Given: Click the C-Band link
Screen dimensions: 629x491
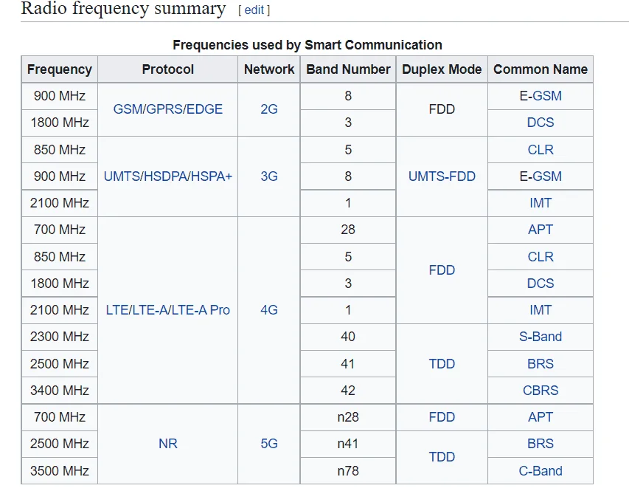Looking at the screenshot, I should point(541,470).
